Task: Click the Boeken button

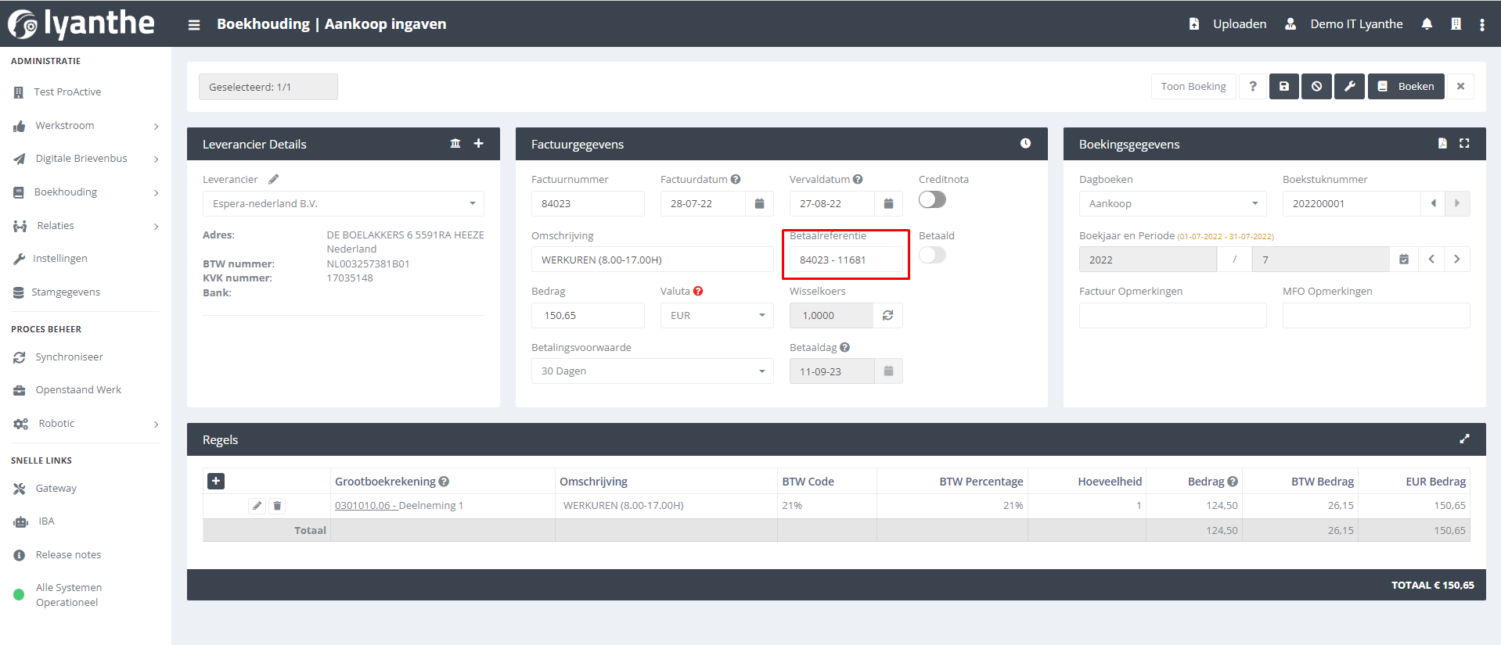Action: [1406, 87]
